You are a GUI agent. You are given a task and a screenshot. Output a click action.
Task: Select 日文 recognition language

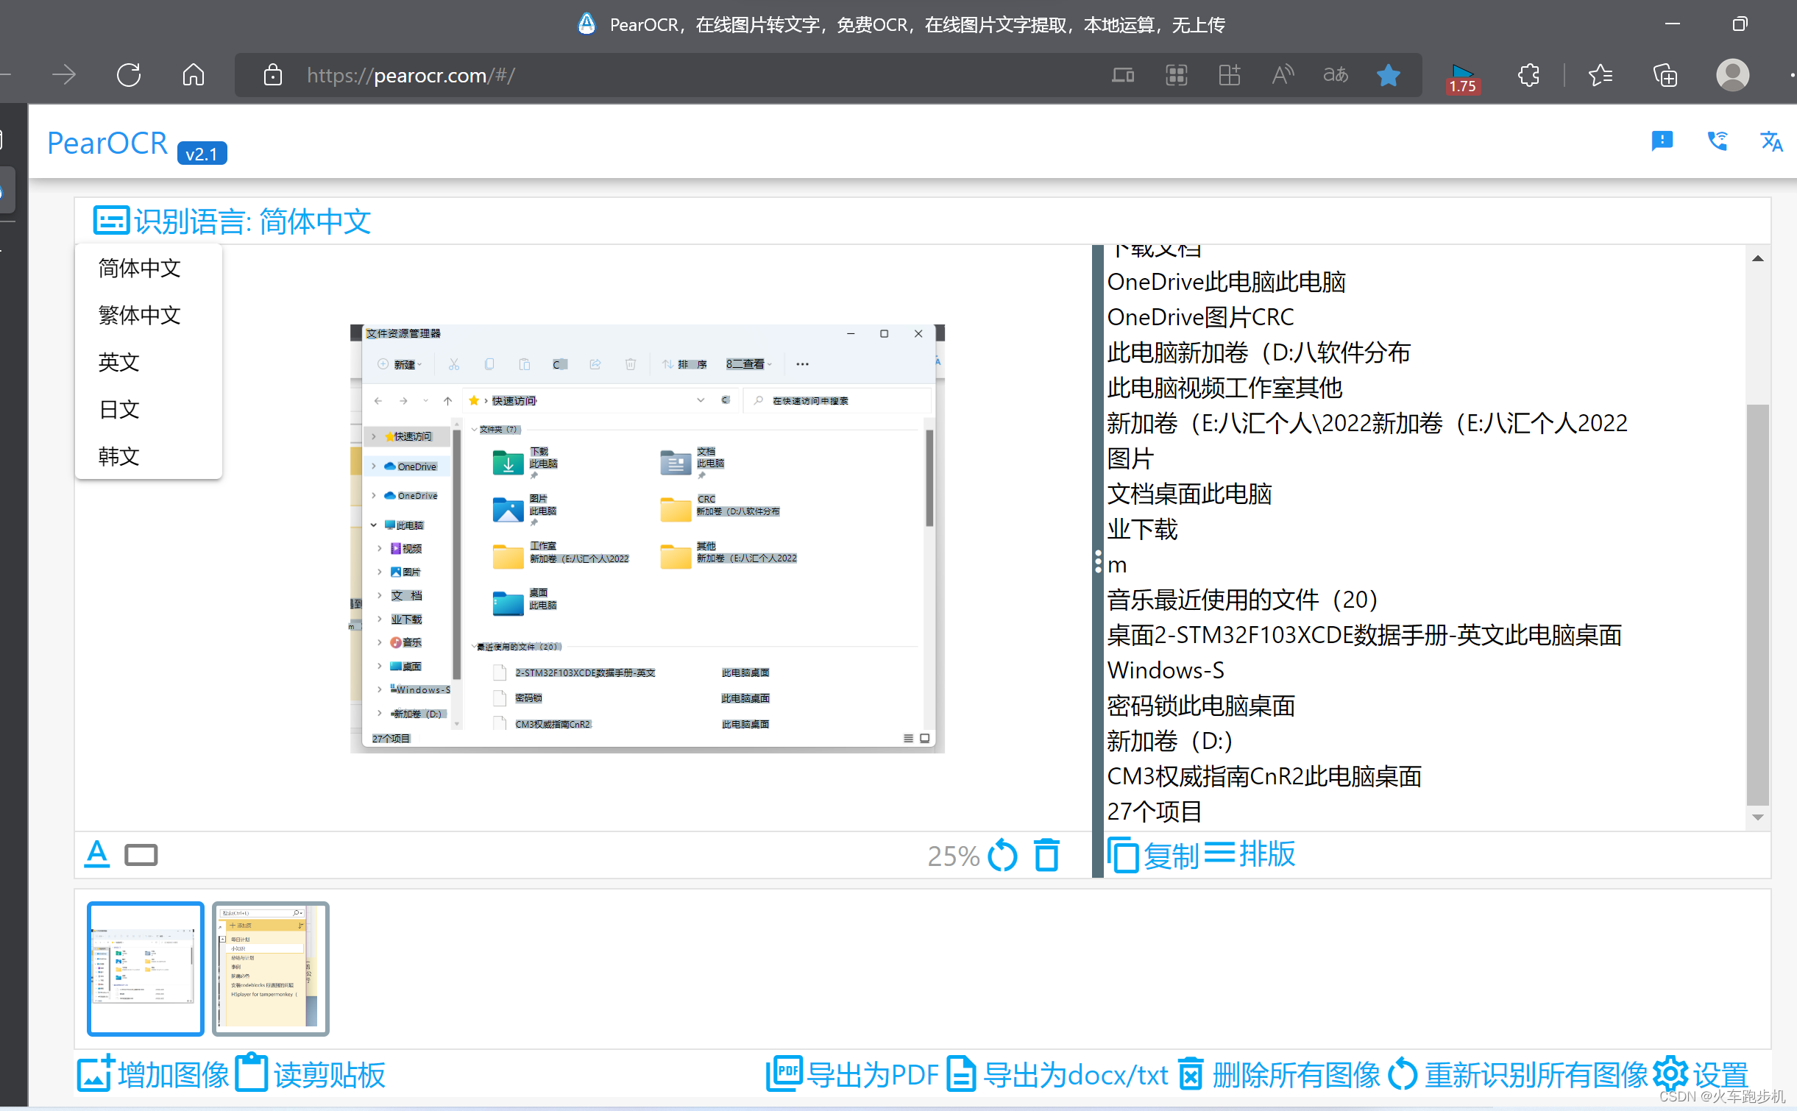pyautogui.click(x=118, y=409)
